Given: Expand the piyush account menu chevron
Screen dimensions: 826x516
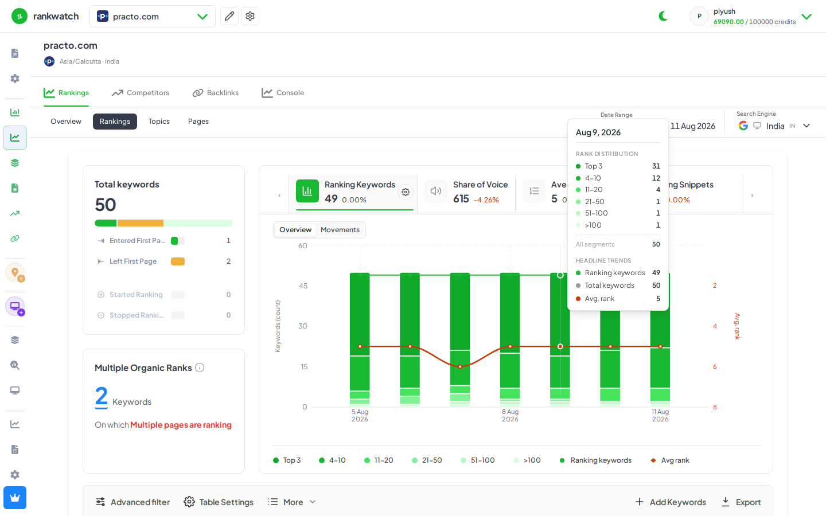Looking at the screenshot, I should coord(806,17).
